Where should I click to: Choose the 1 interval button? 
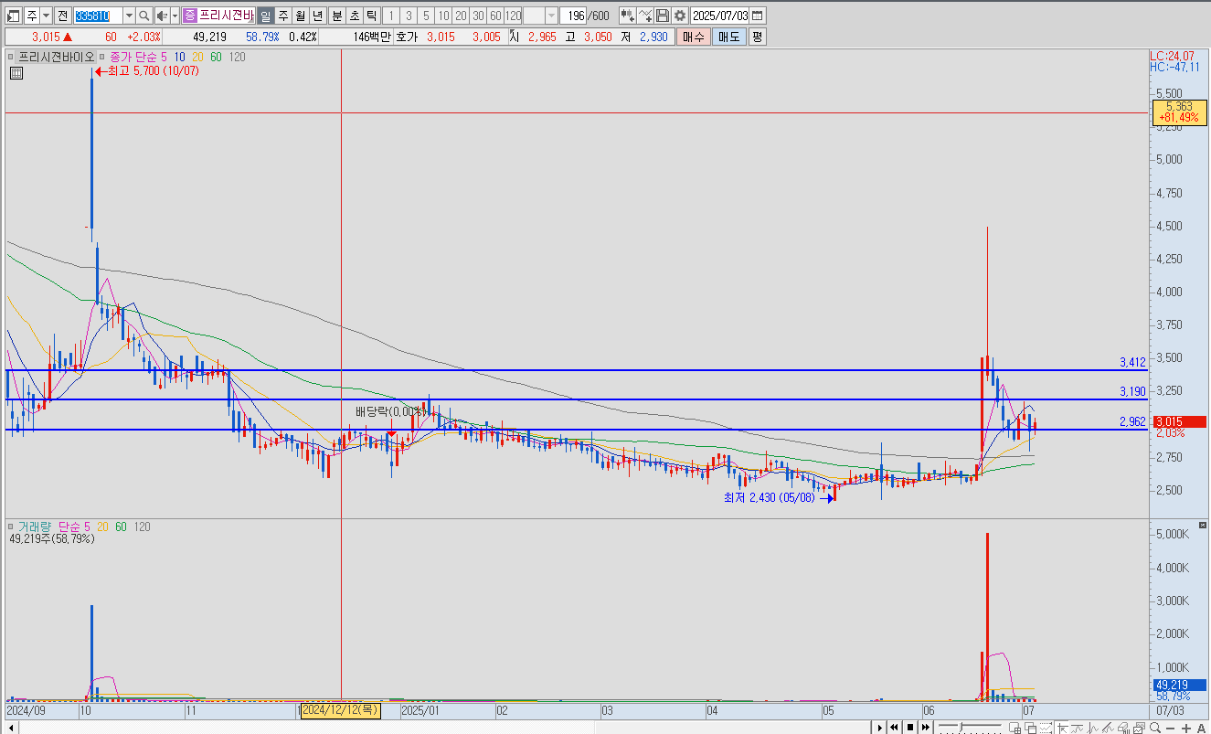[391, 16]
